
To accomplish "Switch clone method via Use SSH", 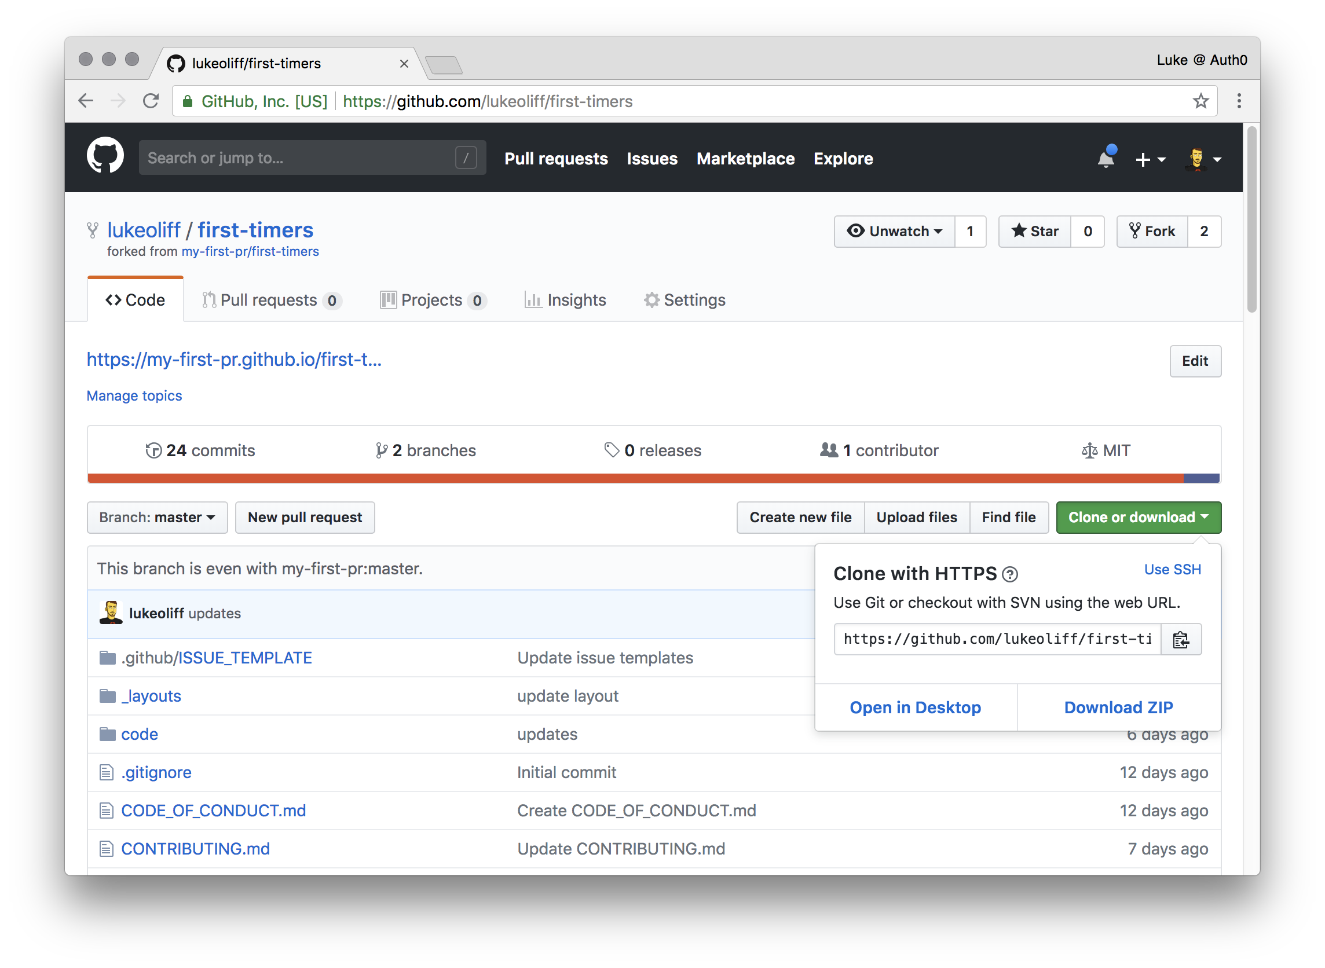I will coord(1172,570).
